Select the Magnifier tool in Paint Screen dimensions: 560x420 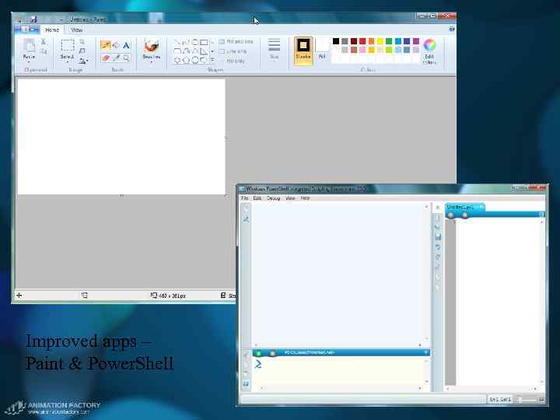coord(126,58)
